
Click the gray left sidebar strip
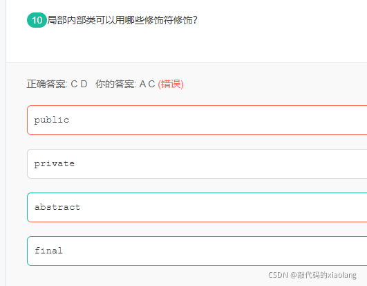3,143
